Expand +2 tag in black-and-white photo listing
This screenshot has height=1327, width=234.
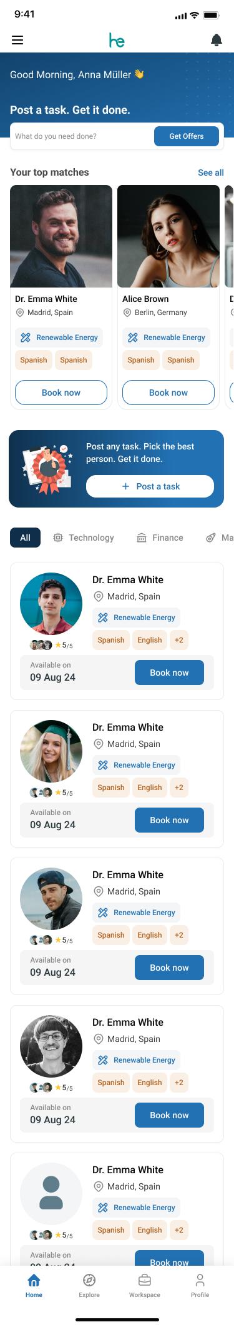(x=179, y=1083)
